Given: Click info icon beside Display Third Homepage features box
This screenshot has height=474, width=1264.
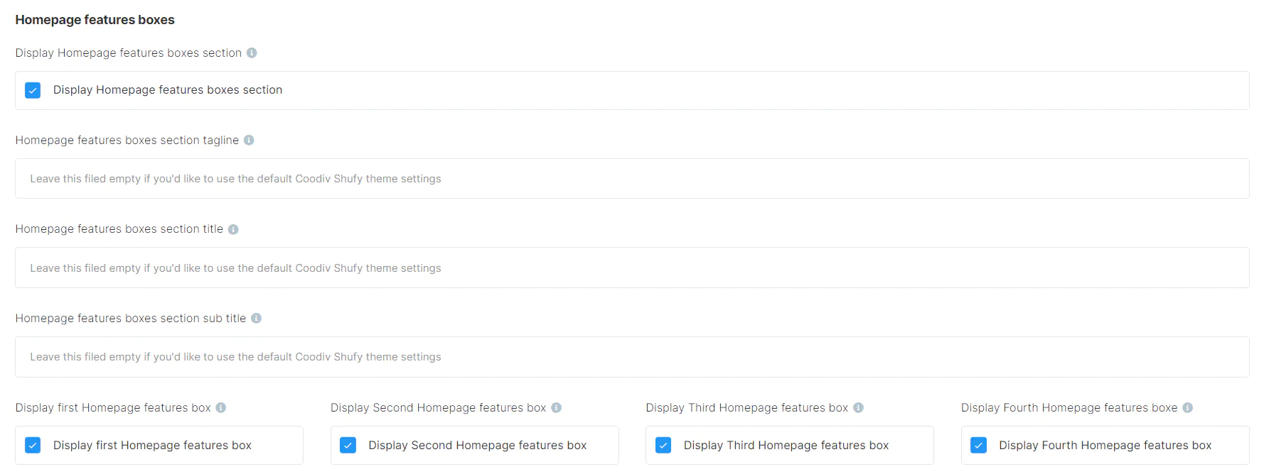Looking at the screenshot, I should pos(859,408).
